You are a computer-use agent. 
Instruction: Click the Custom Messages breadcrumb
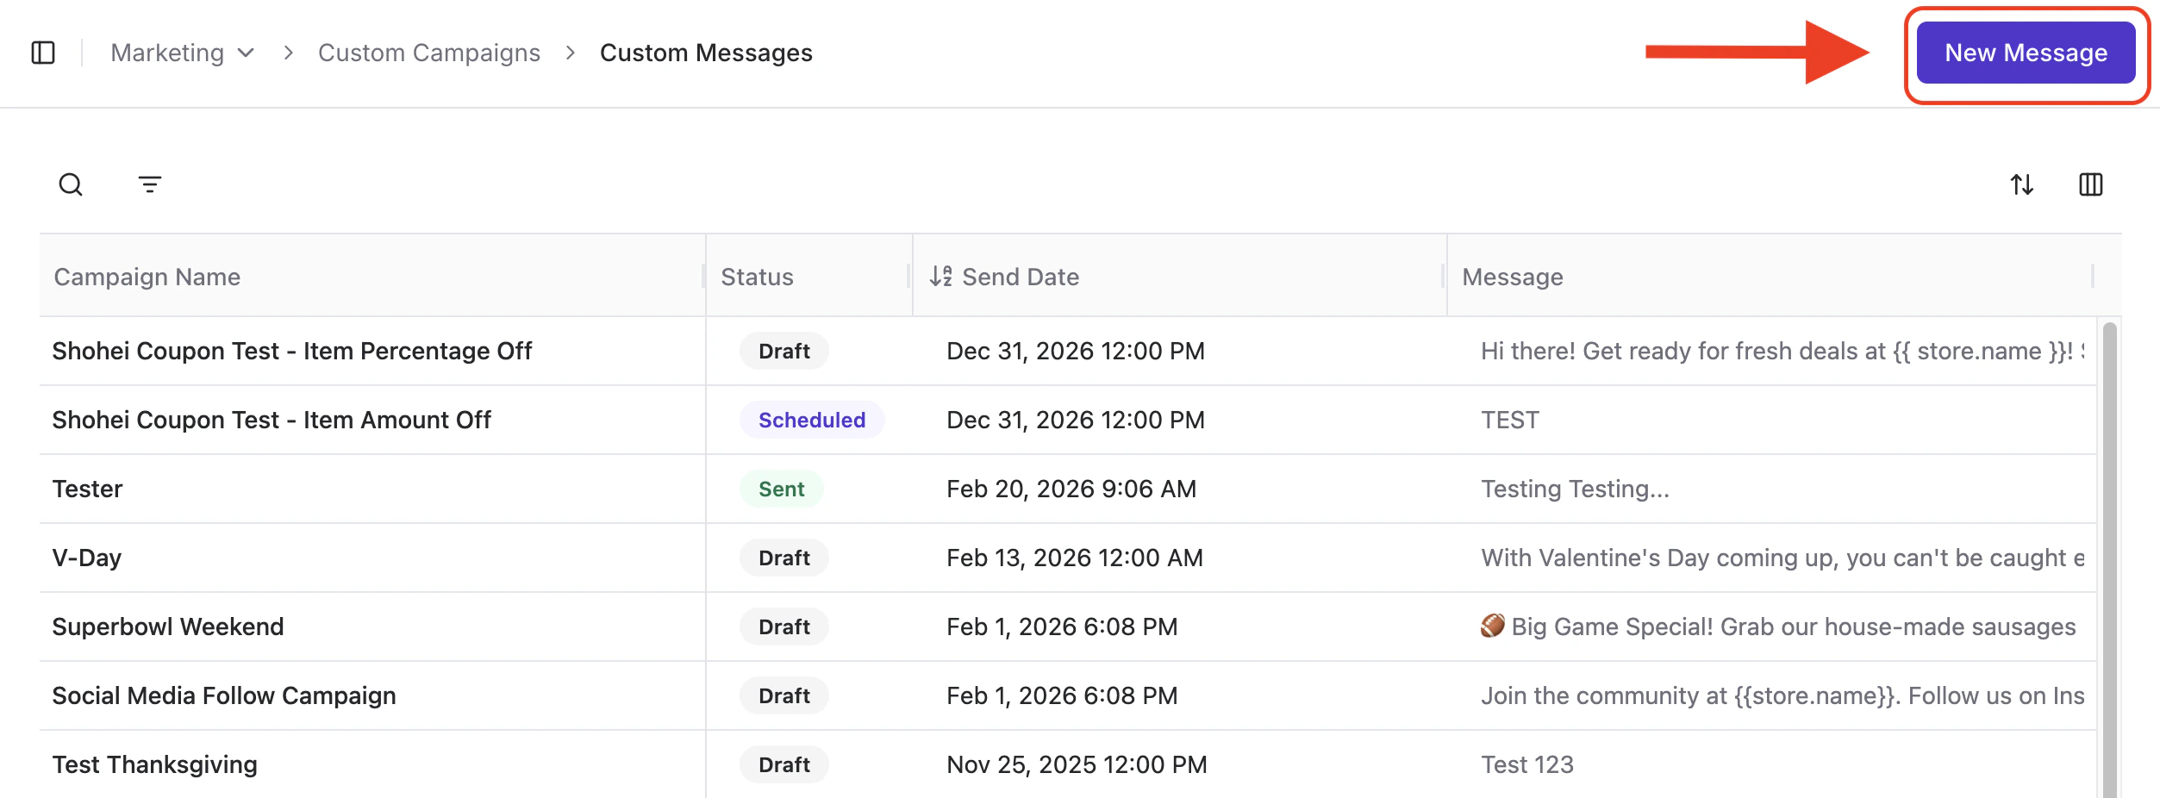(706, 53)
